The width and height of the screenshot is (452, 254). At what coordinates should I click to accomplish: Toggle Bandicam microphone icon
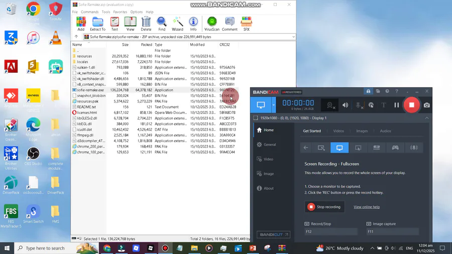359,105
